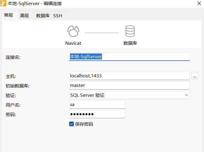Expand the 验证 SQL Server 验证 dropdown
Screen dimensions: 204x152
click(129, 95)
